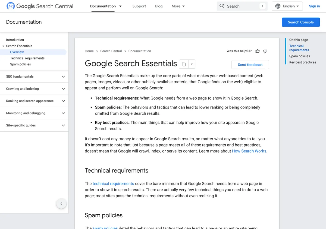
Task: Expand SEO fundamentals section
Action: click(x=34, y=77)
